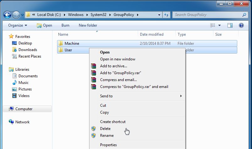This screenshot has width=252, height=149.
Task: Click the refresh icon beside address bar
Action: [166, 15]
